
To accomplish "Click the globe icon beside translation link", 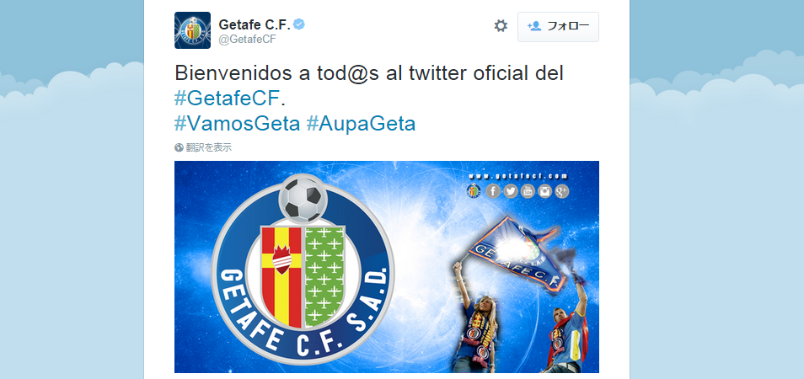I will tap(179, 147).
